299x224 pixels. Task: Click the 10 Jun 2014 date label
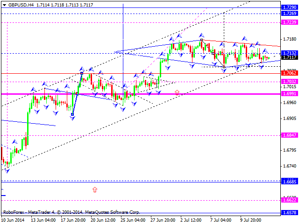click(x=14, y=220)
